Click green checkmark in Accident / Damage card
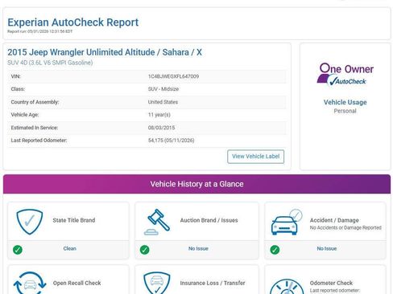 [x=275, y=250]
